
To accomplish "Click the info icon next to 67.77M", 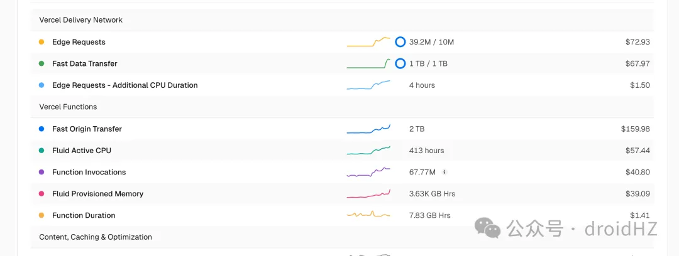I will tap(444, 172).
